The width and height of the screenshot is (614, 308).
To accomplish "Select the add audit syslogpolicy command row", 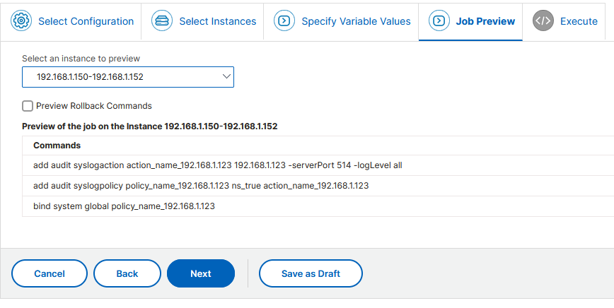I will pos(318,186).
